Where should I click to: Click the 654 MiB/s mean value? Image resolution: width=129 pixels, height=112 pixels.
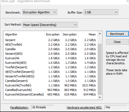(x=90, y=94)
